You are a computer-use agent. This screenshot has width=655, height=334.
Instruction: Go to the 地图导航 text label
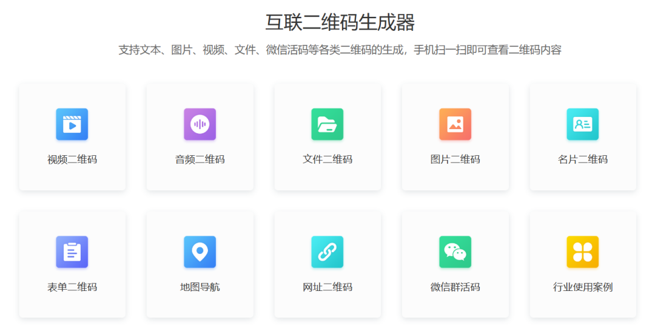point(200,287)
